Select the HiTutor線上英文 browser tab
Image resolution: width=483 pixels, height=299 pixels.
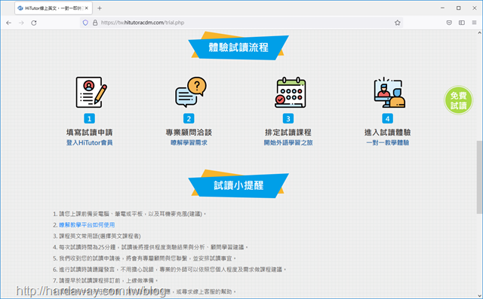(x=54, y=8)
